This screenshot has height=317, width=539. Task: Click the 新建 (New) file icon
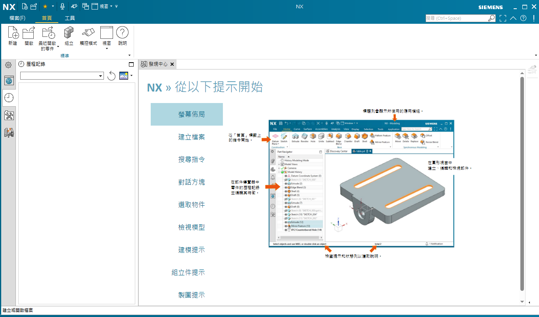click(13, 33)
